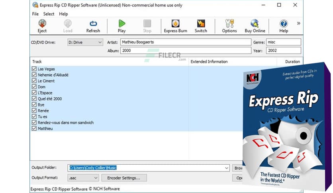Screen dimensions: 333x193
Task: Click the Genre input field
Action: pyautogui.click(x=284, y=42)
